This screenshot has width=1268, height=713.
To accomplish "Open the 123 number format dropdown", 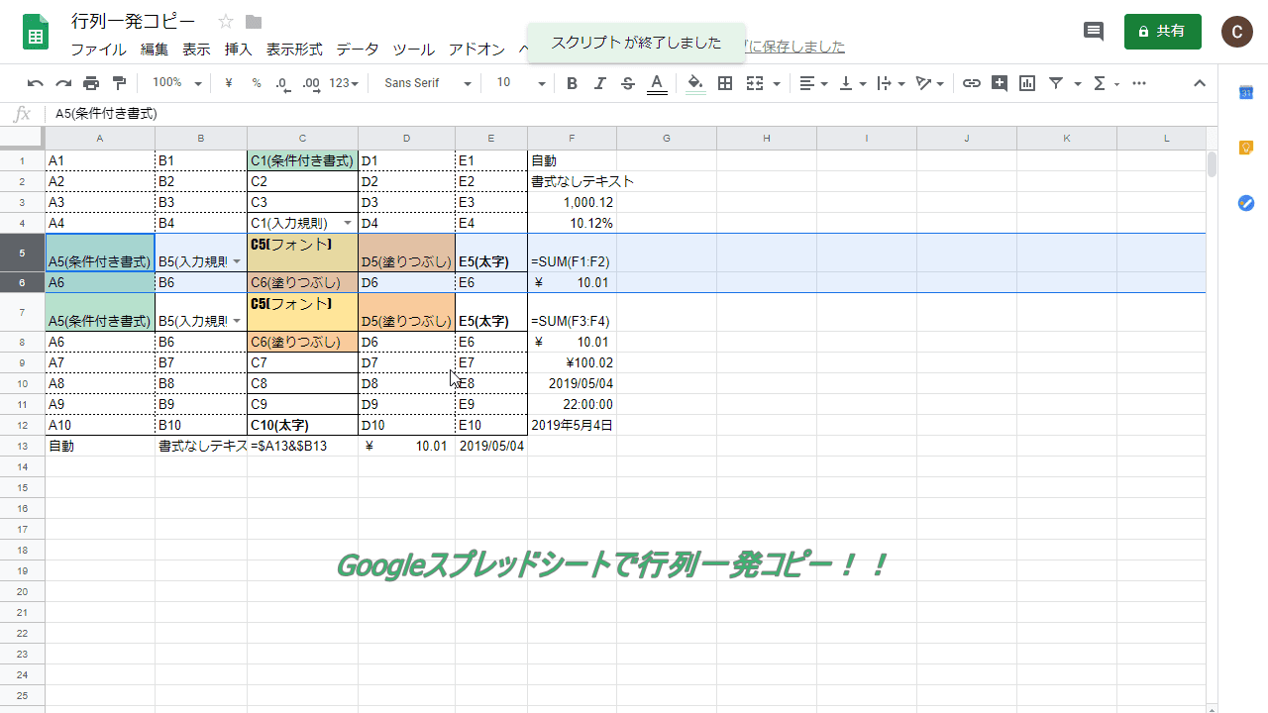I will click(345, 83).
